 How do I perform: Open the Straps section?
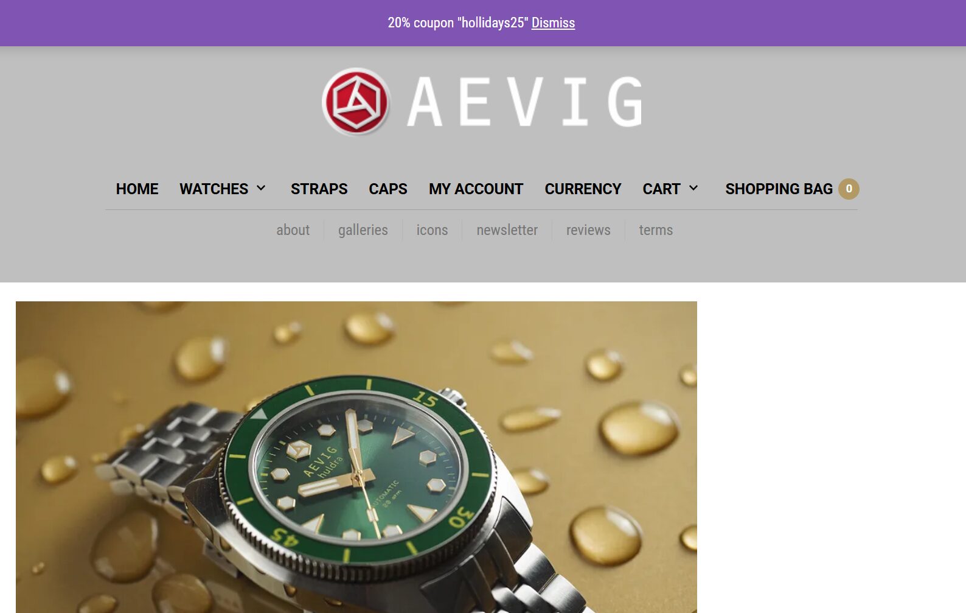[319, 189]
